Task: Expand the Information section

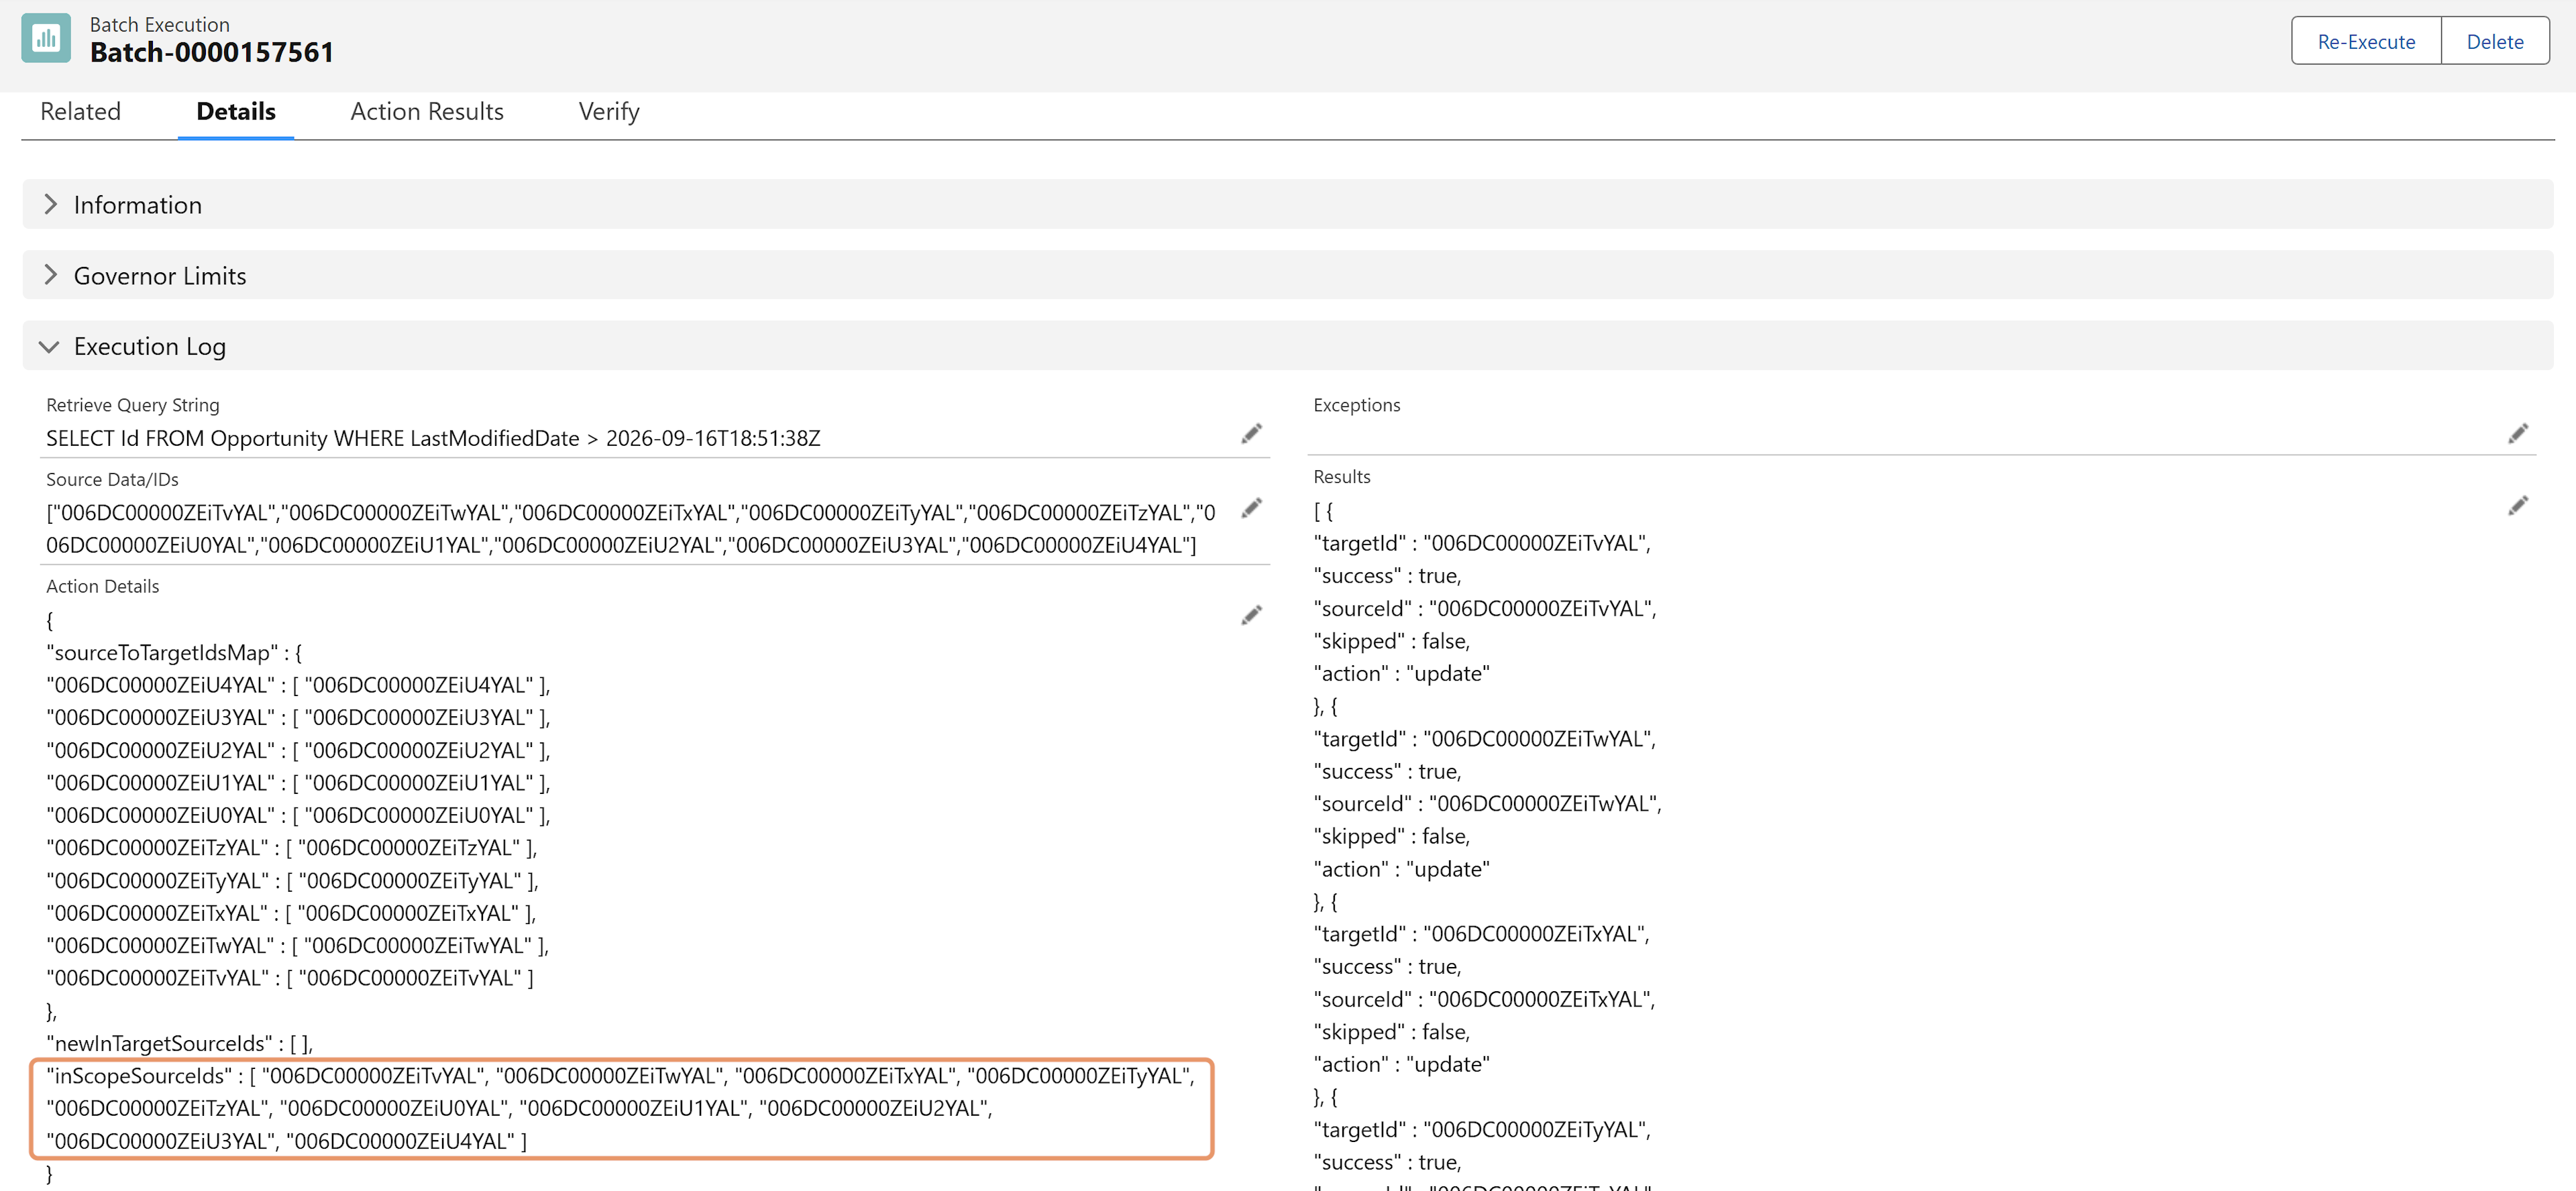Action: (1288, 204)
